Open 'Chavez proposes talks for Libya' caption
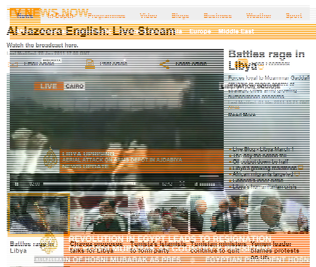Screen dimensions: 316x267 (96, 247)
